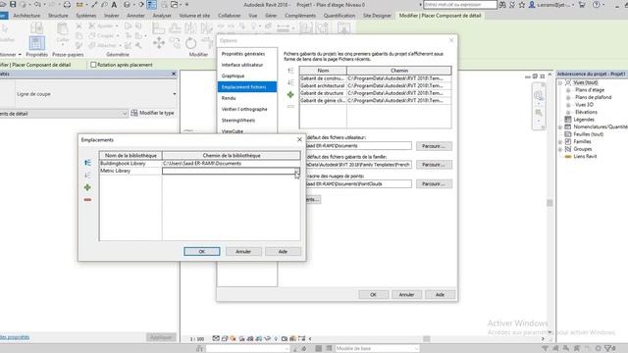Click the green plus icon in Options templates list
Screen dimensions: 628x353
tap(290, 95)
